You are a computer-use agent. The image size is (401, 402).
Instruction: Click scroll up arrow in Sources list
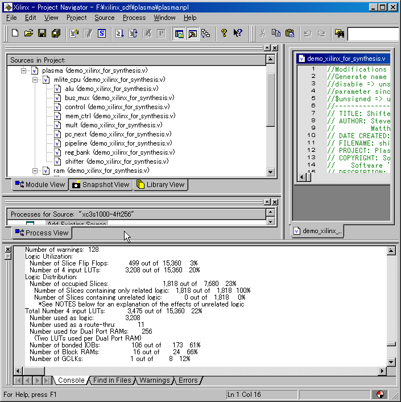coord(270,59)
